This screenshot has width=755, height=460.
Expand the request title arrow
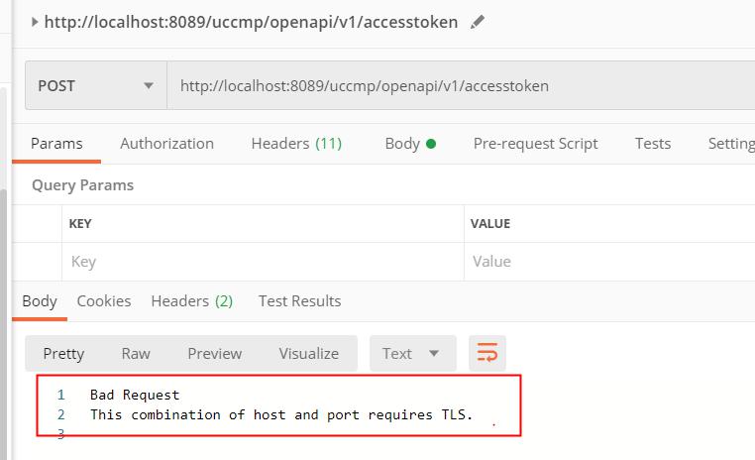35,22
